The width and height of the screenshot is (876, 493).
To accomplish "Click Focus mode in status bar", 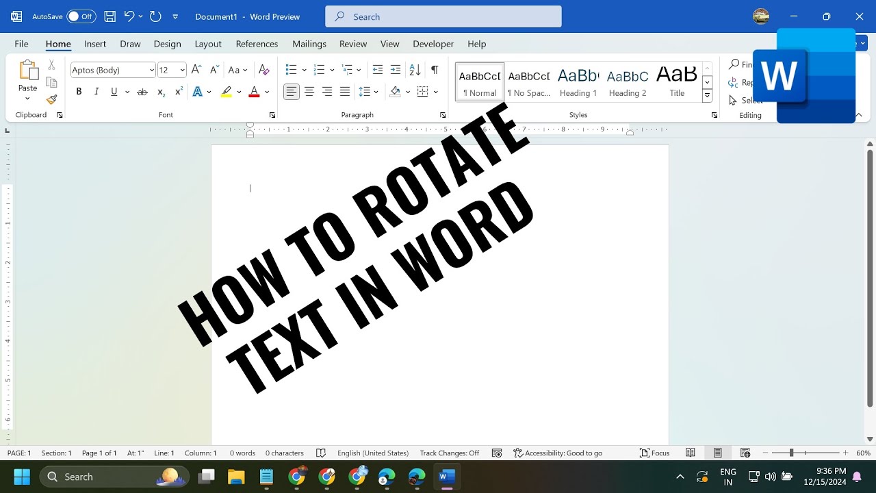I will pos(654,453).
